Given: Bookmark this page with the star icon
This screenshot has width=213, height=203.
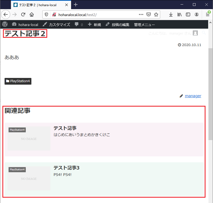Looking at the screenshot, I should (156, 14).
